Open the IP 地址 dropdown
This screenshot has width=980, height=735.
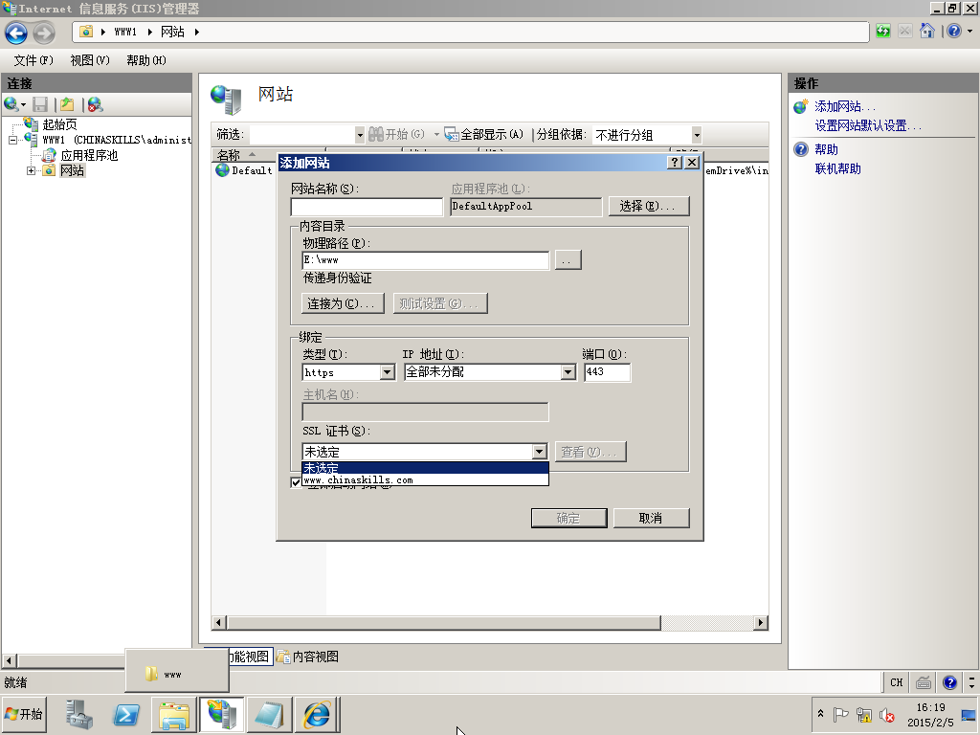pos(568,372)
